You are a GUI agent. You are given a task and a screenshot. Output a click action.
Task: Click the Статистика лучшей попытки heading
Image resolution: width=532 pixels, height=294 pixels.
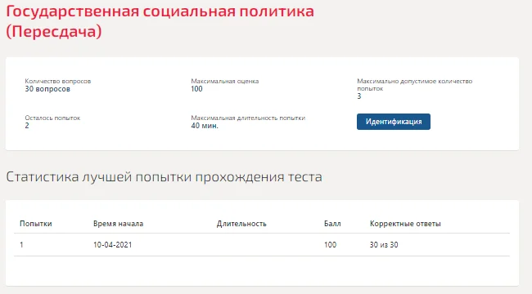164,176
